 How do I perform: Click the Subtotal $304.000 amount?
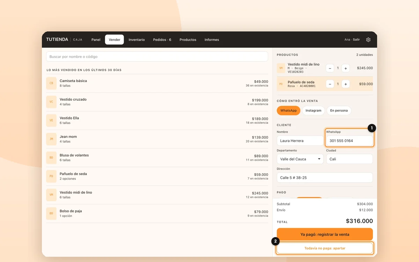(365, 204)
